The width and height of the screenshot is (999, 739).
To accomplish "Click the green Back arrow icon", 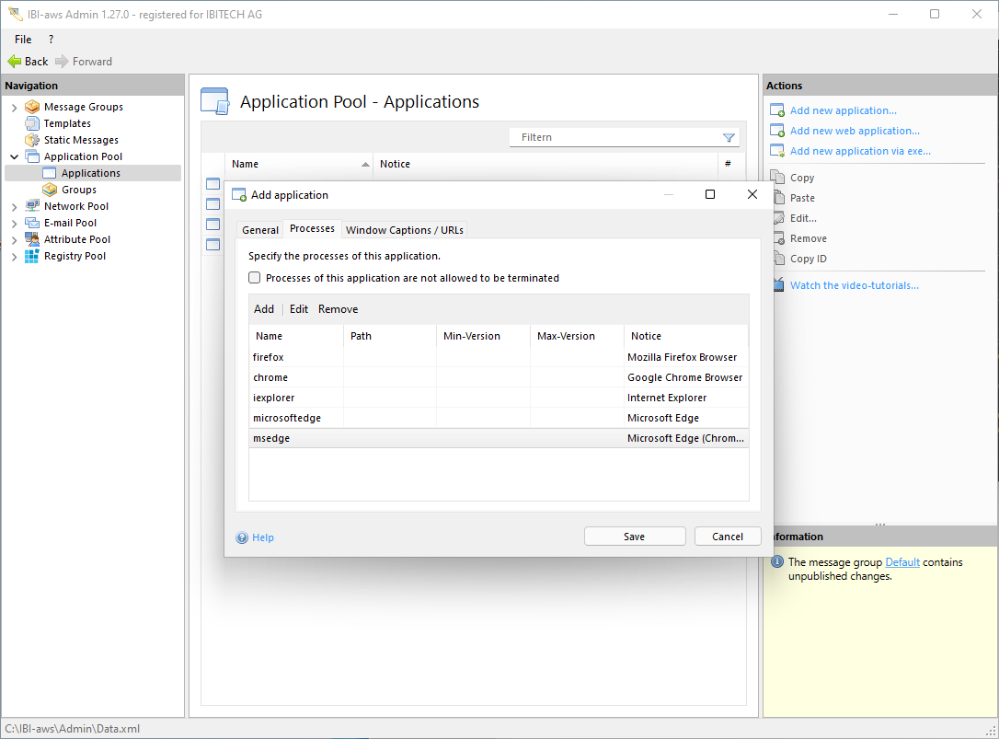I will (x=14, y=62).
